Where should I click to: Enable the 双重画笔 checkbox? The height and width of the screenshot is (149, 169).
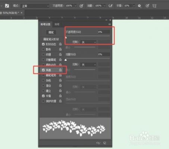point(43,60)
